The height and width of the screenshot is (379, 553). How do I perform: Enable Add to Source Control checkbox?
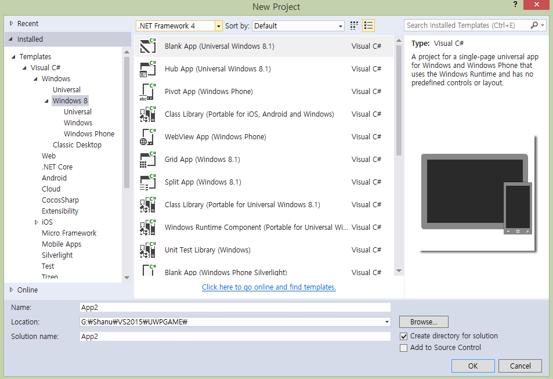403,348
